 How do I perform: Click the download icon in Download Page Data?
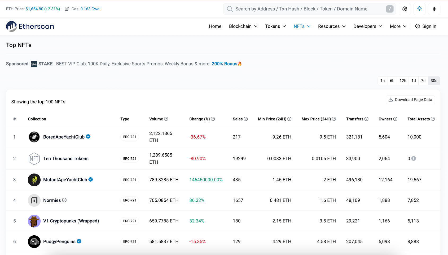click(391, 100)
